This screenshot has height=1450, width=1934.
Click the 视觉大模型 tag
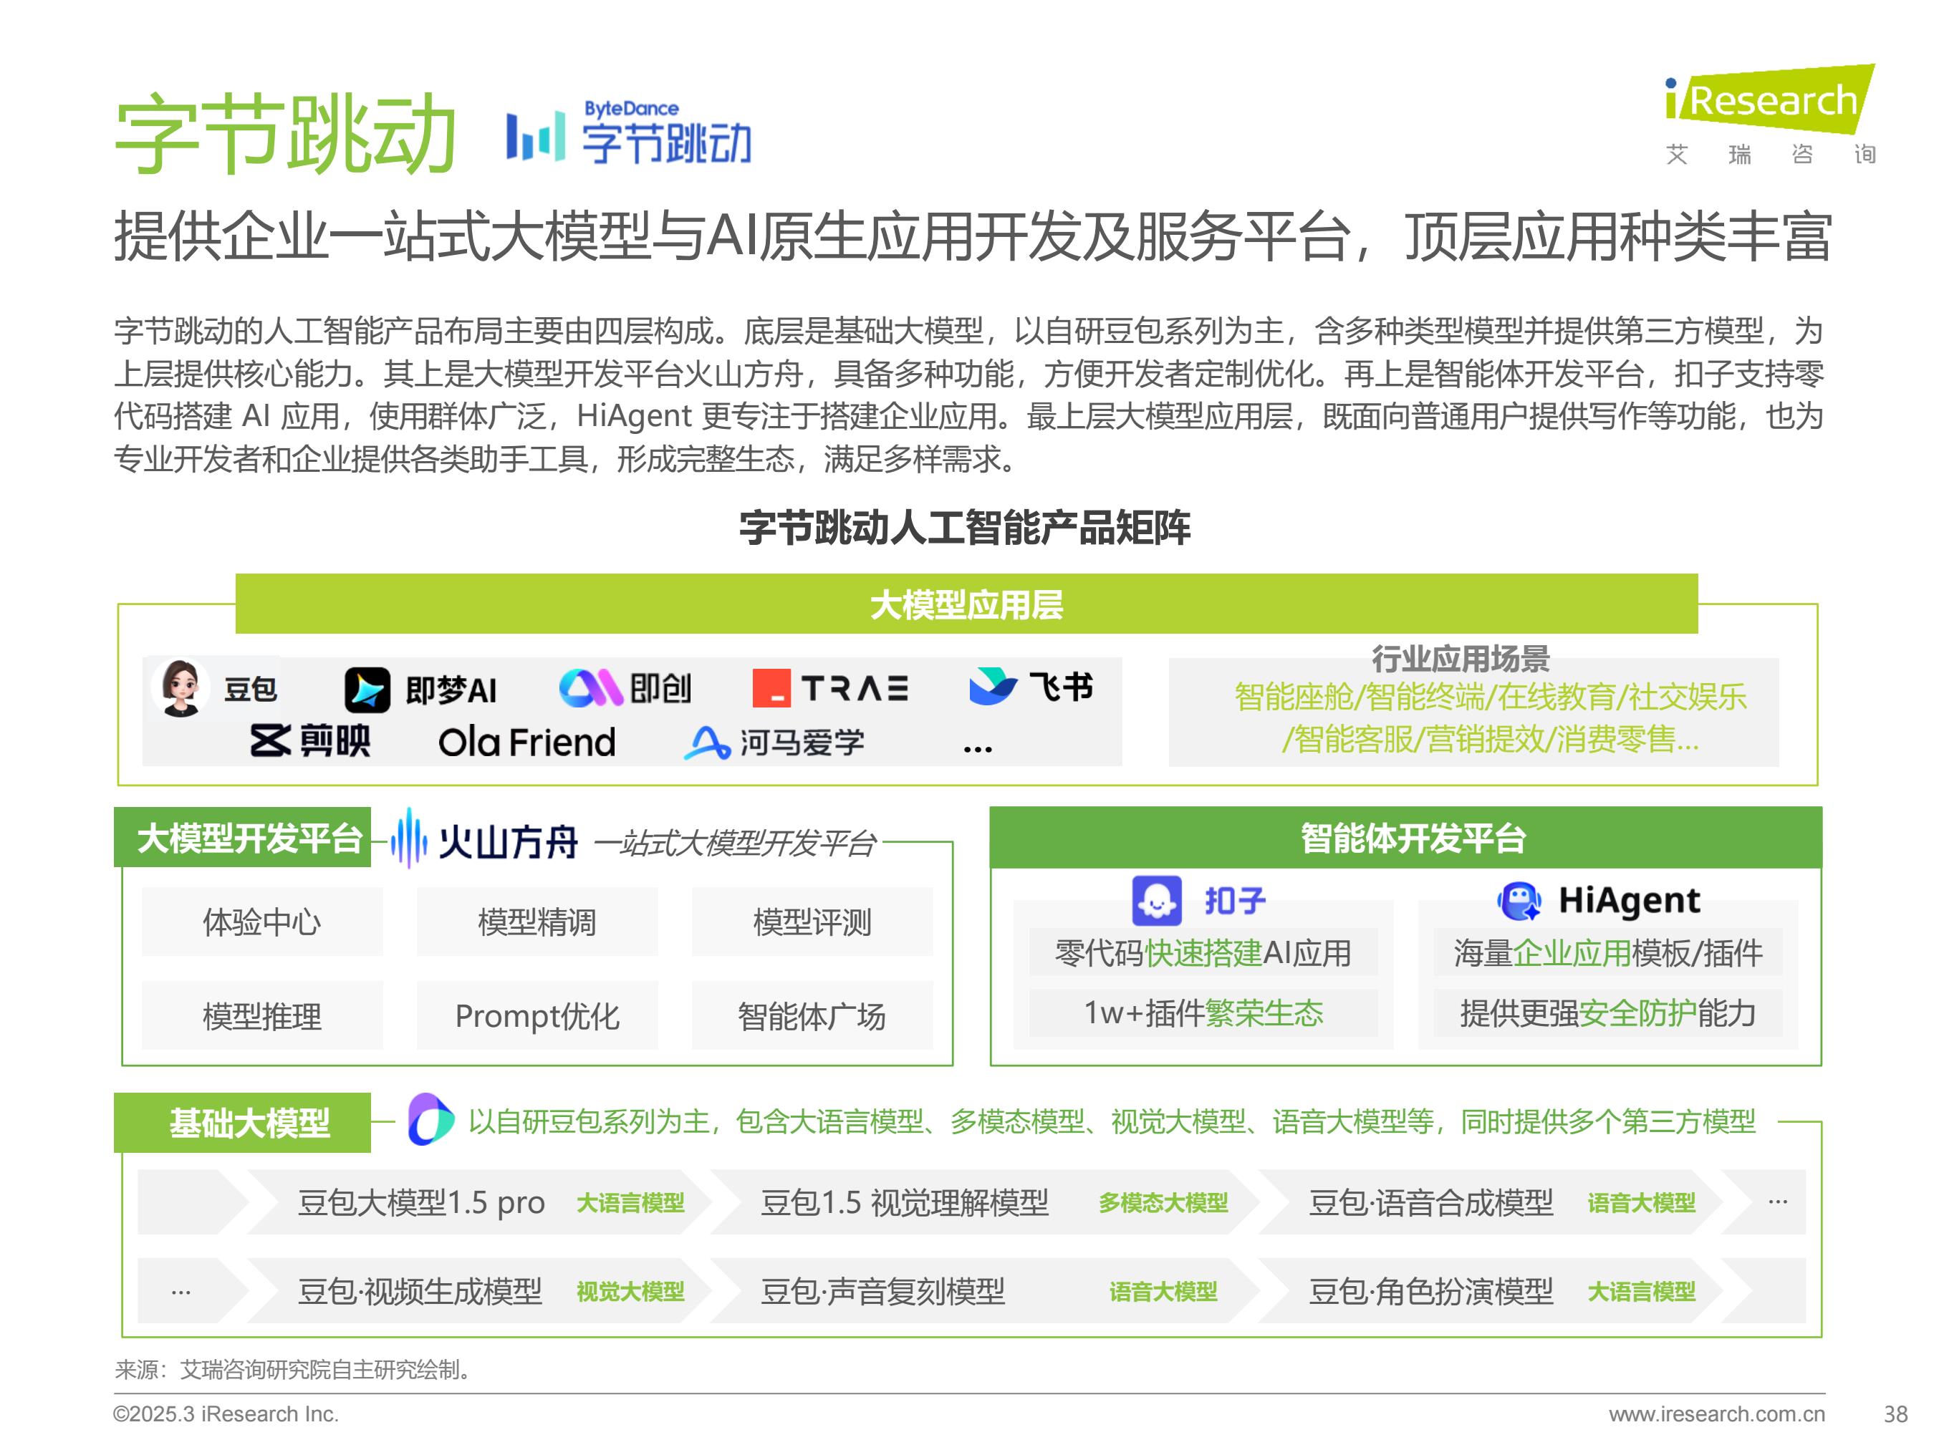(630, 1292)
